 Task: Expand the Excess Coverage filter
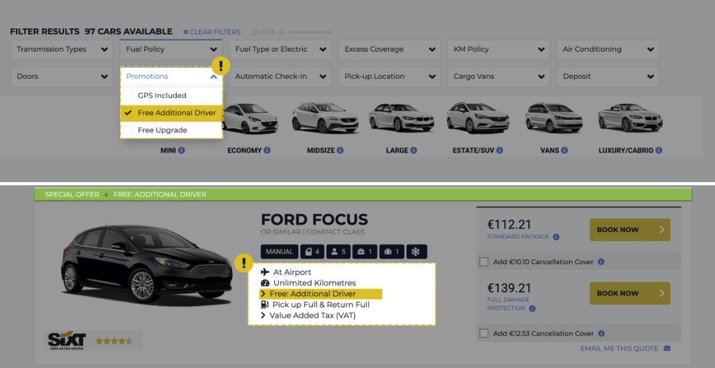pos(389,49)
